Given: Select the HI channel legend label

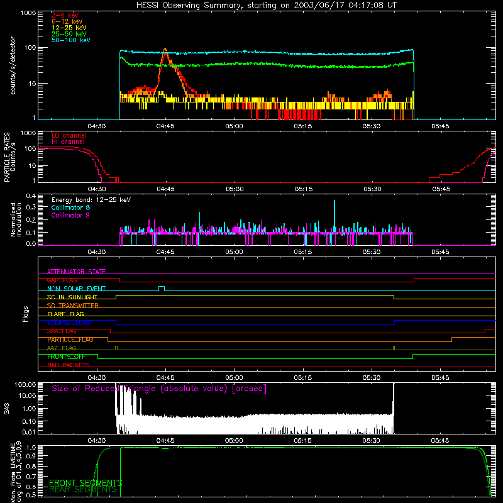Looking at the screenshot, I should click(x=69, y=142).
